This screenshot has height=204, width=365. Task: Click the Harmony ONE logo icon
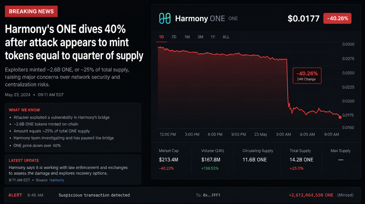point(165,18)
